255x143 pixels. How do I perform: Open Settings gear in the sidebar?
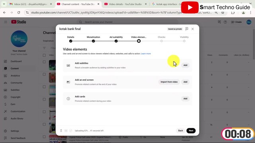[x=5, y=131]
